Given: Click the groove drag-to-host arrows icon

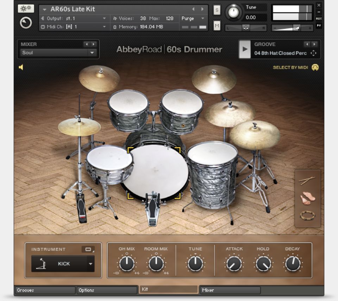Looking at the screenshot, I should tap(313, 53).
